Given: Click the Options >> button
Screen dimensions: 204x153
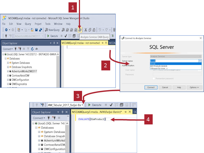Looking at the screenshot, I should point(194,87).
